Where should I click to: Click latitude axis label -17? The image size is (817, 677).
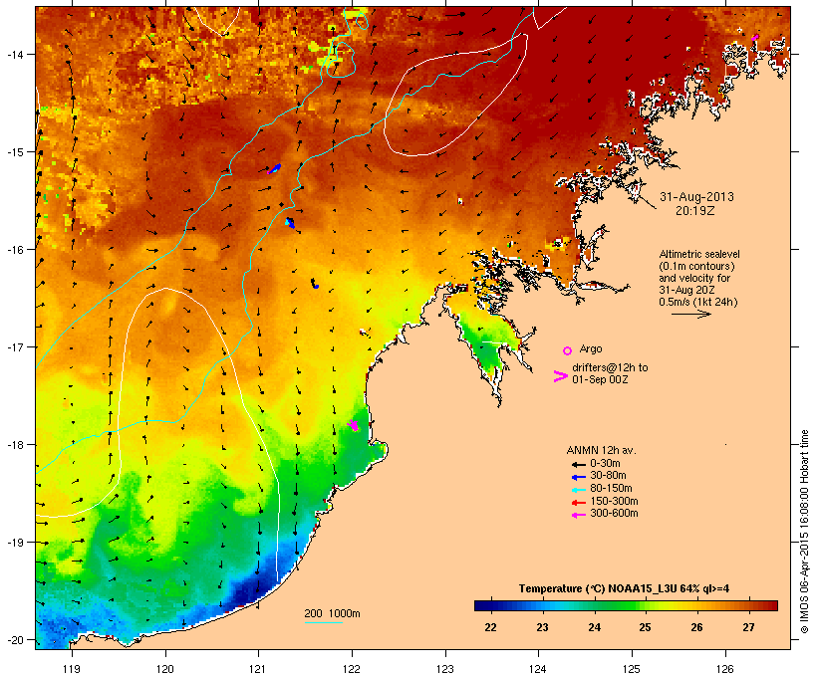click(15, 346)
